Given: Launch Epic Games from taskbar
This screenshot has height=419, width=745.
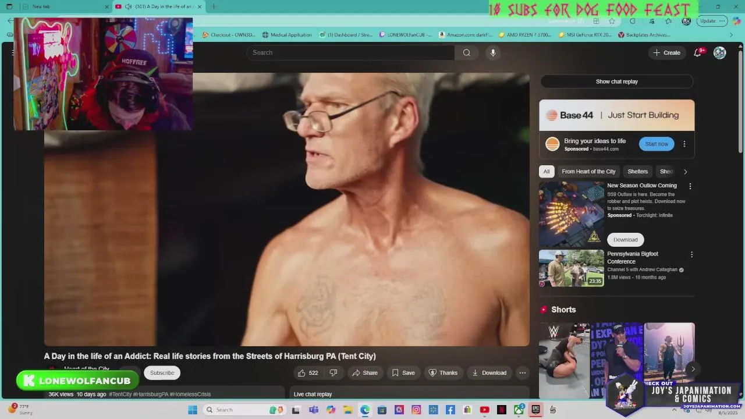Looking at the screenshot, I should [x=535, y=410].
